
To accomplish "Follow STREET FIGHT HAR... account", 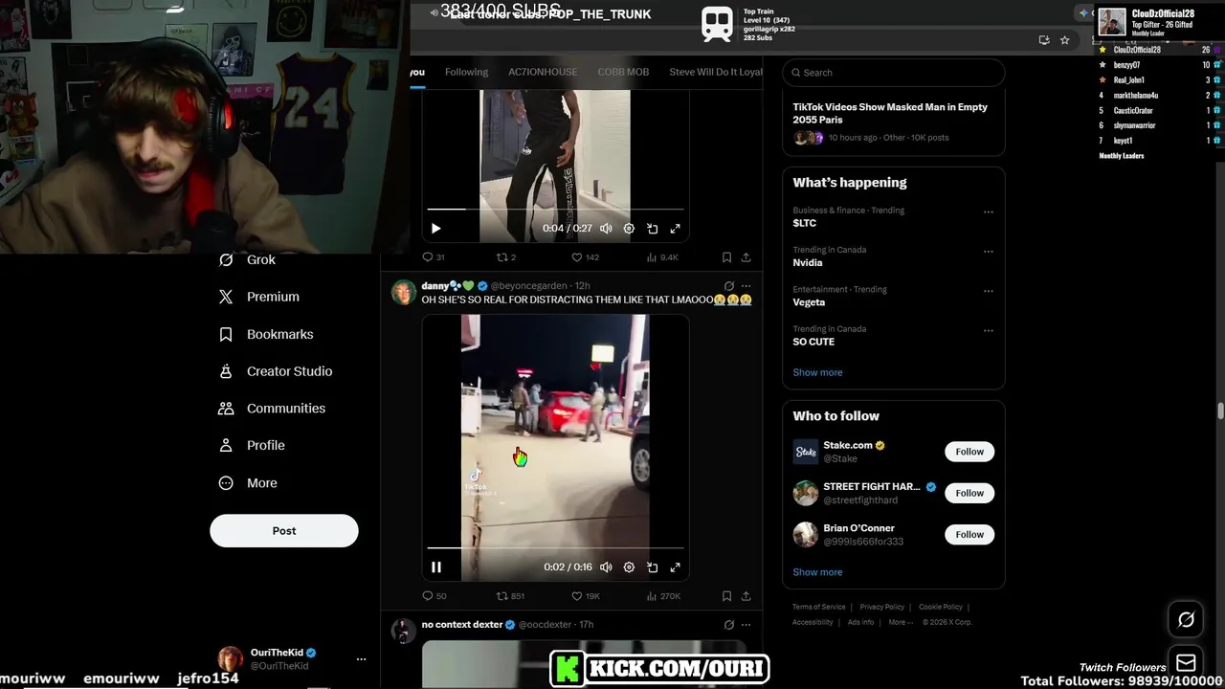I will point(969,493).
